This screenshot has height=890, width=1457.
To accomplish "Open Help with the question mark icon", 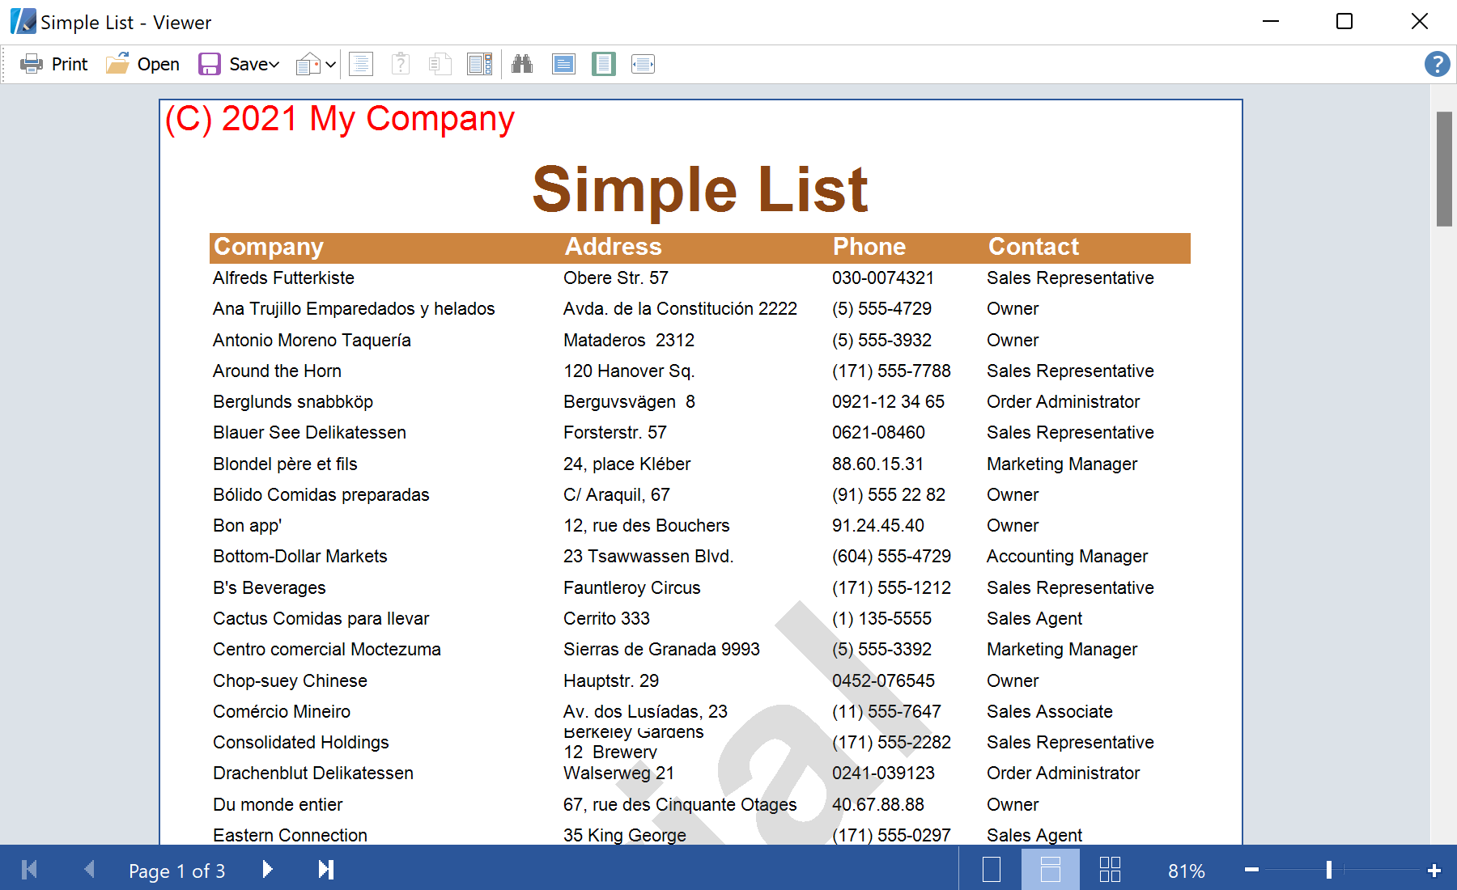I will pyautogui.click(x=1437, y=64).
